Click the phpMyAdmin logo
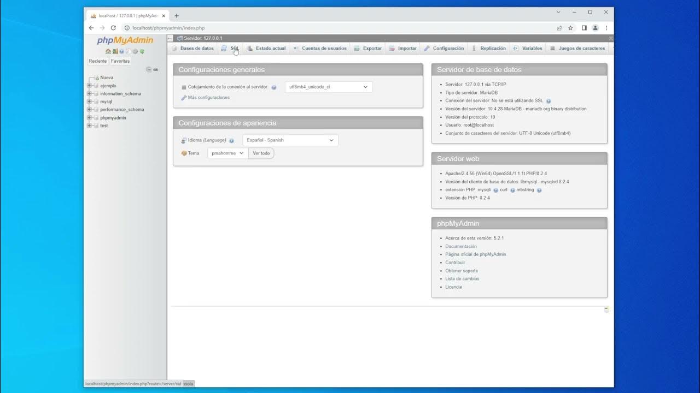The width and height of the screenshot is (700, 393). (125, 41)
